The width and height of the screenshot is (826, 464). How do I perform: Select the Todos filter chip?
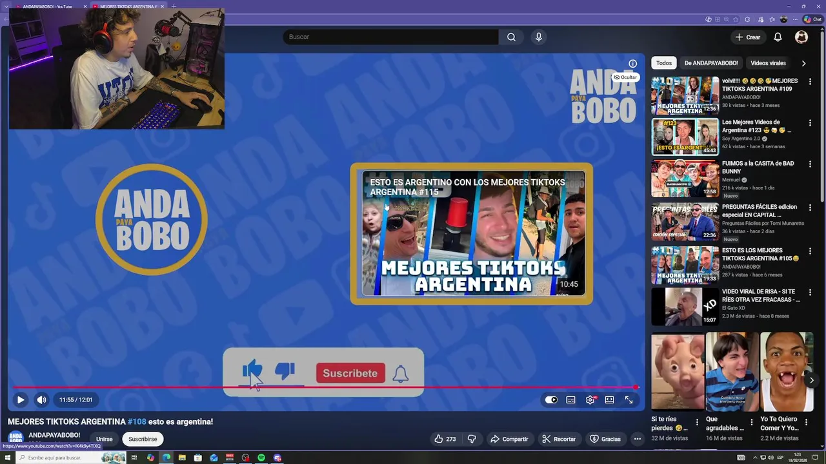(664, 63)
